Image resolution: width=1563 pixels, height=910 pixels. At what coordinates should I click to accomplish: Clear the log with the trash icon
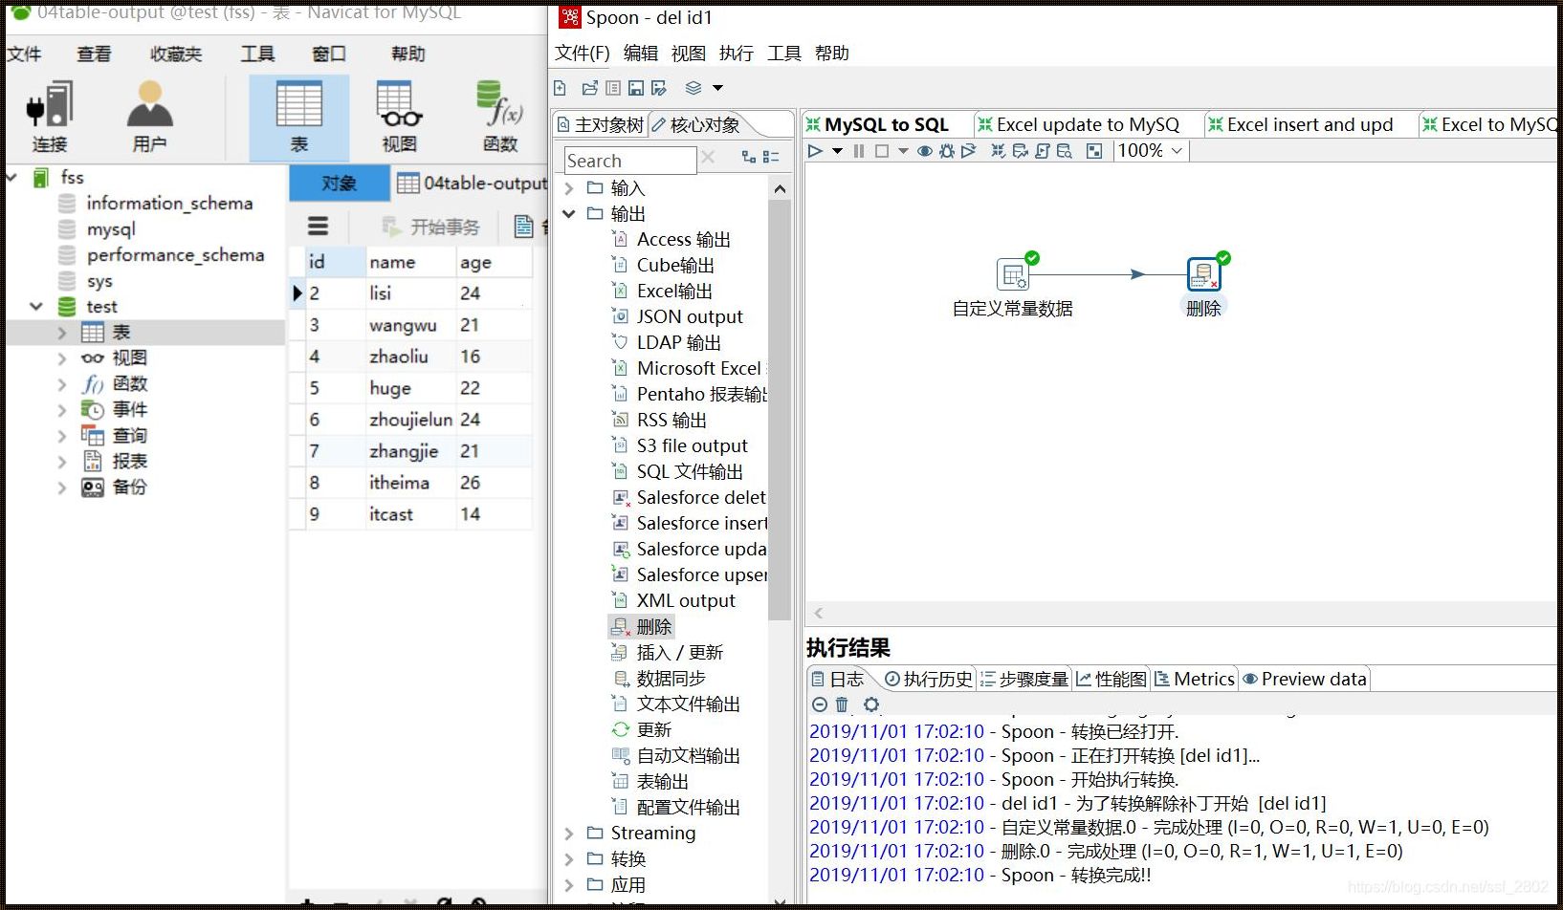[x=842, y=705]
